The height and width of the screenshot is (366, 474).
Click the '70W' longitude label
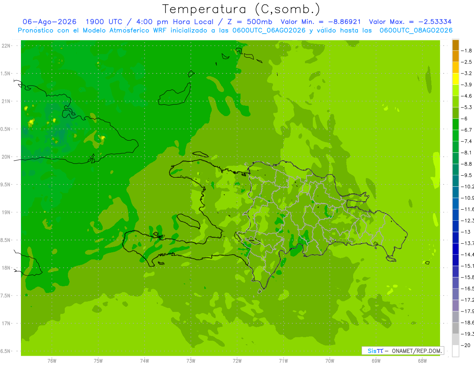click(330, 361)
